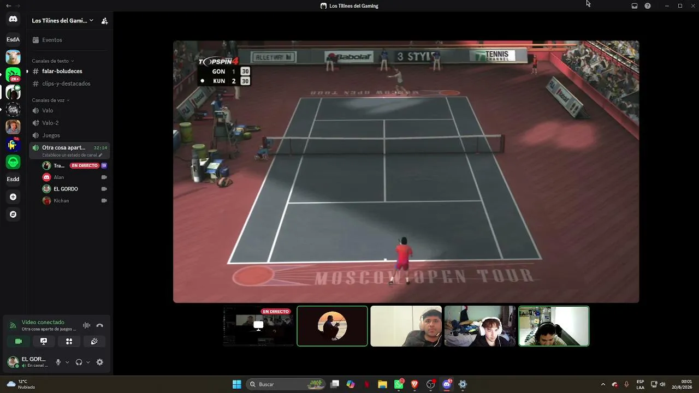Open the soundboard panel
Image resolution: width=699 pixels, height=393 pixels.
point(94,341)
